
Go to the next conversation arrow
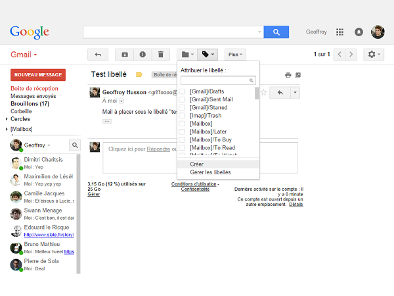tap(351, 55)
